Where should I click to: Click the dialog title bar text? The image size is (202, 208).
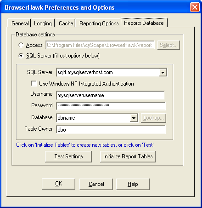click(x=60, y=7)
